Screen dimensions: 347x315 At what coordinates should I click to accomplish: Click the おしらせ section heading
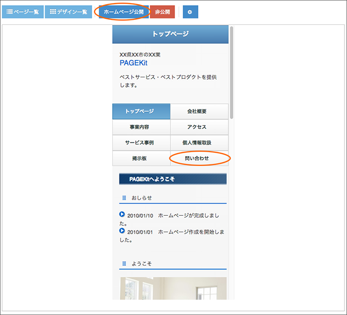(142, 198)
